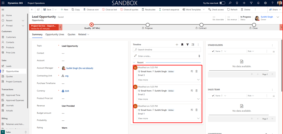Open the search icon in top bar
The image size is (283, 134).
pyautogui.click(x=230, y=3)
